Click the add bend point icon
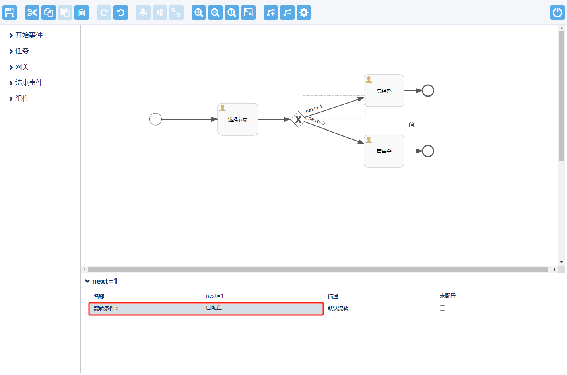The width and height of the screenshot is (567, 375). pyautogui.click(x=271, y=12)
